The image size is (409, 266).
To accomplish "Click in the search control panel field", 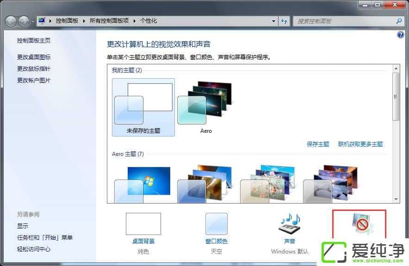I will point(345,21).
